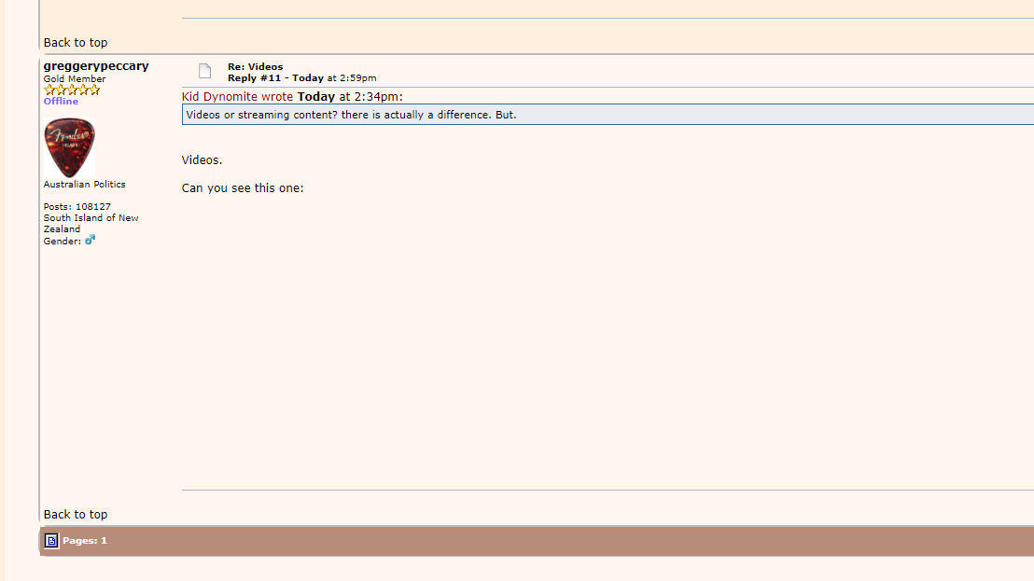Click the 'Australian Politics' text under the avatar
1034x581 pixels.
[84, 185]
